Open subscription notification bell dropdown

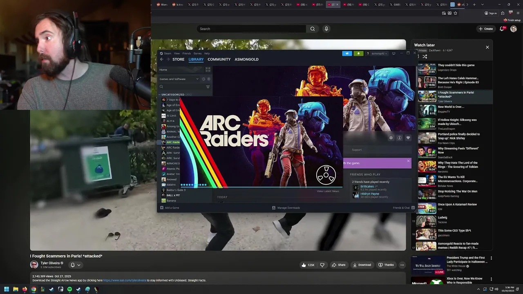click(76, 265)
